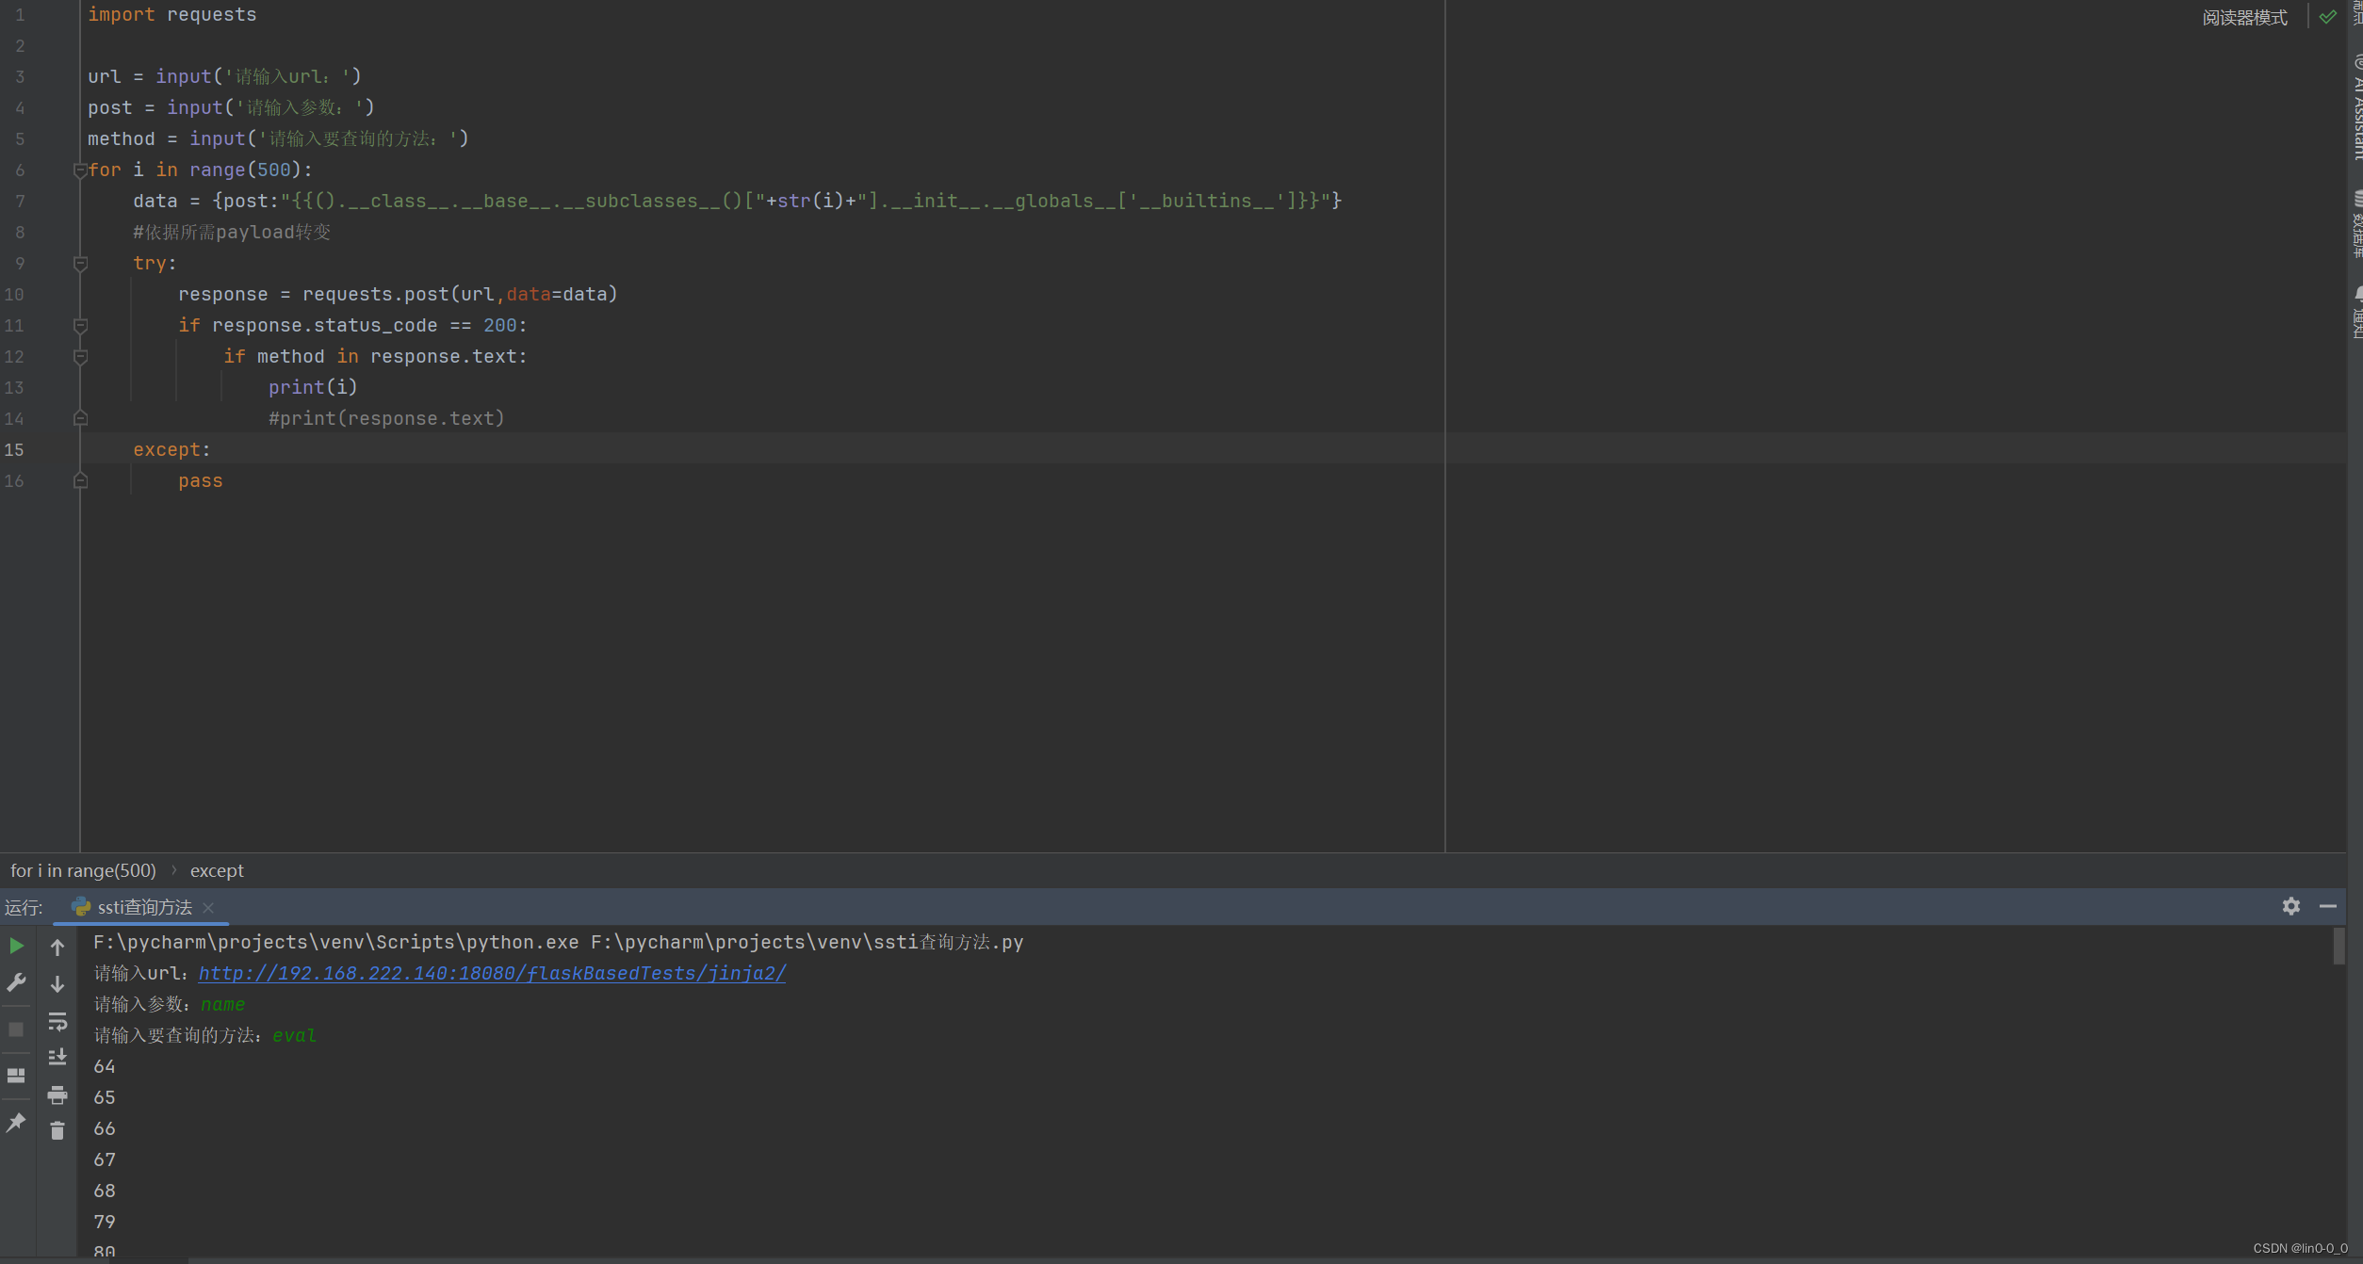Click the print console output icon

click(x=57, y=1094)
